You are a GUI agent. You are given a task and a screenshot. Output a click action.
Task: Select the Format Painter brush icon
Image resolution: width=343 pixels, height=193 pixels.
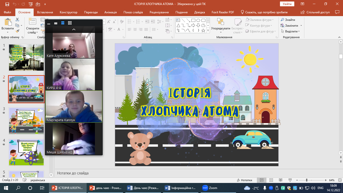[17, 31]
